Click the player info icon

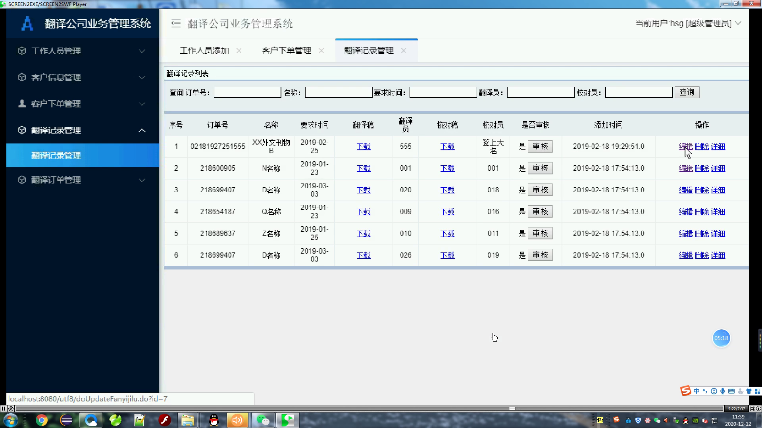[x=758, y=409]
